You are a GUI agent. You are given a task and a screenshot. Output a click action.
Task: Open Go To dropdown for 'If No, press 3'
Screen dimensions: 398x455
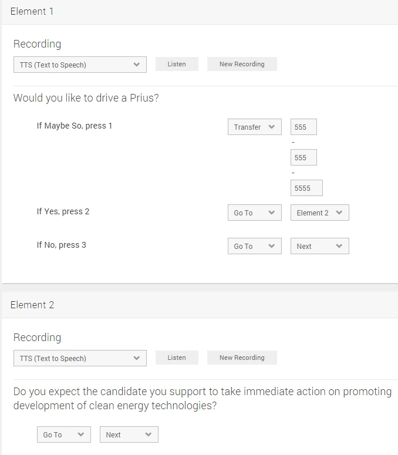pyautogui.click(x=254, y=246)
